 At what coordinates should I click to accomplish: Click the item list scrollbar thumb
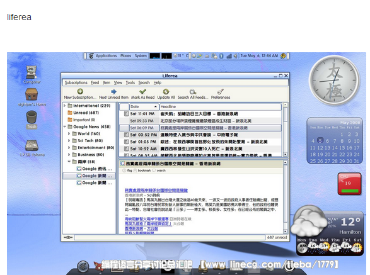coord(286,115)
